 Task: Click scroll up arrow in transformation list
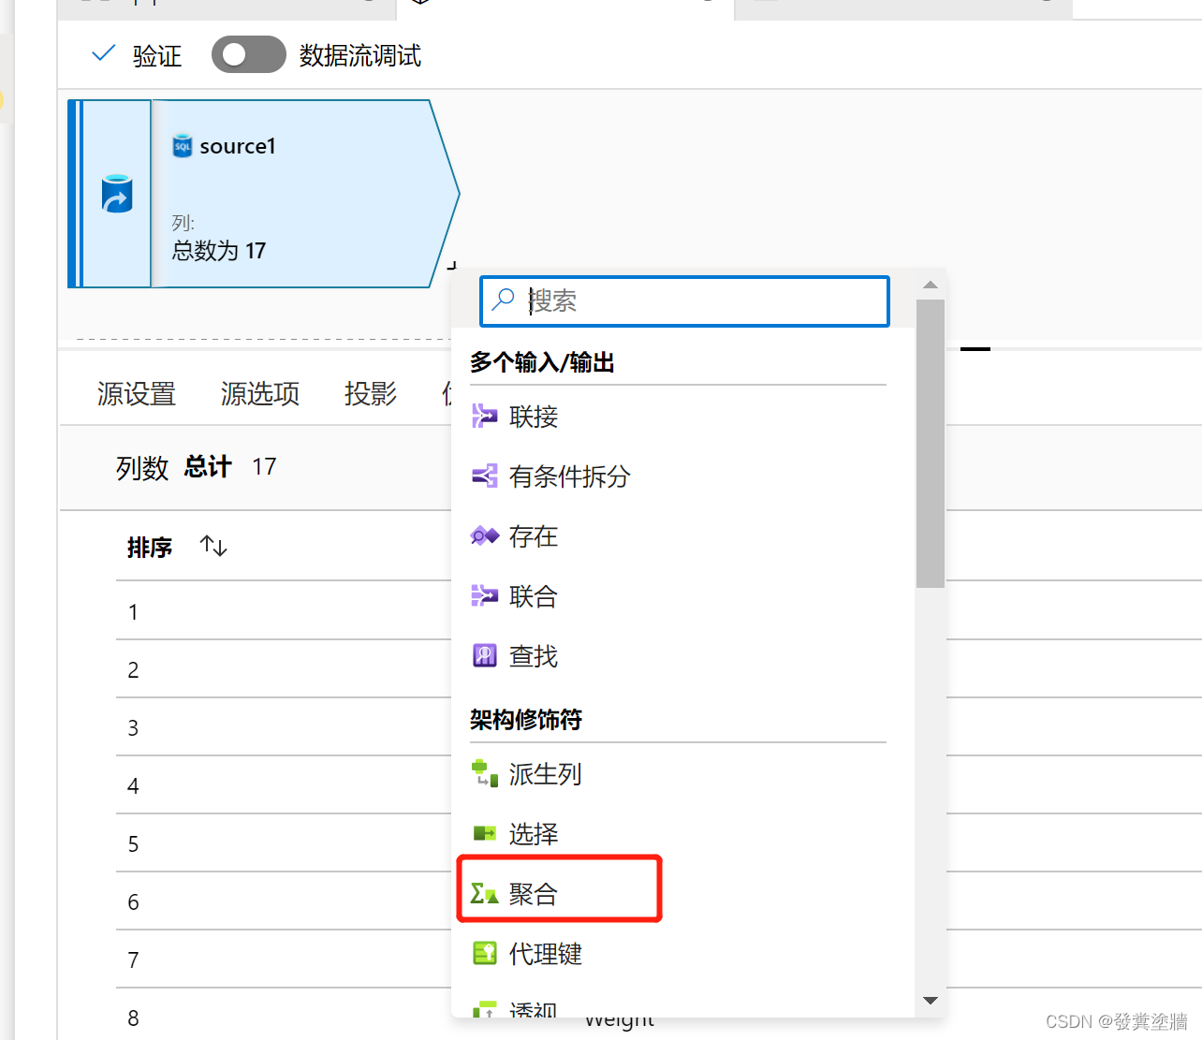(x=930, y=285)
